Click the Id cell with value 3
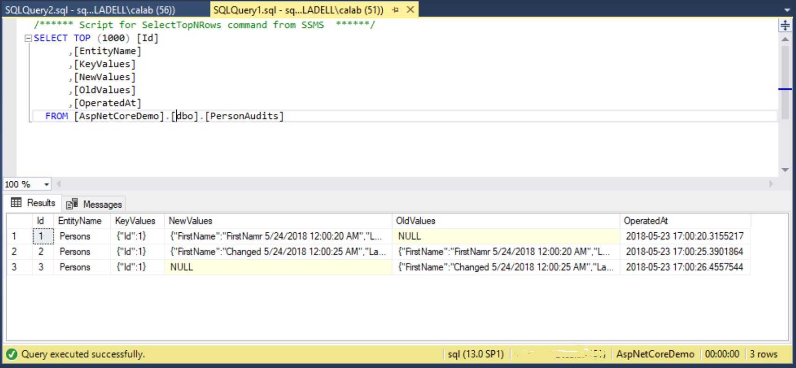The image size is (796, 368). pos(43,267)
